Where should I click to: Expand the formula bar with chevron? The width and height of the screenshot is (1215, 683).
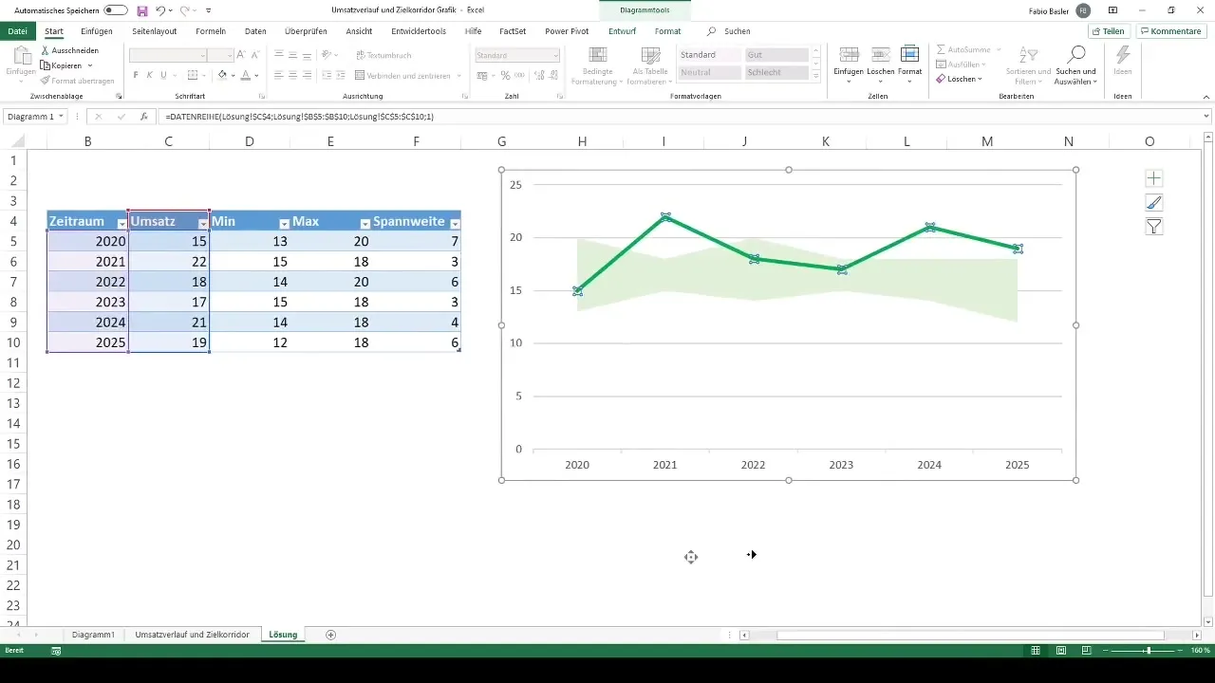click(x=1206, y=116)
